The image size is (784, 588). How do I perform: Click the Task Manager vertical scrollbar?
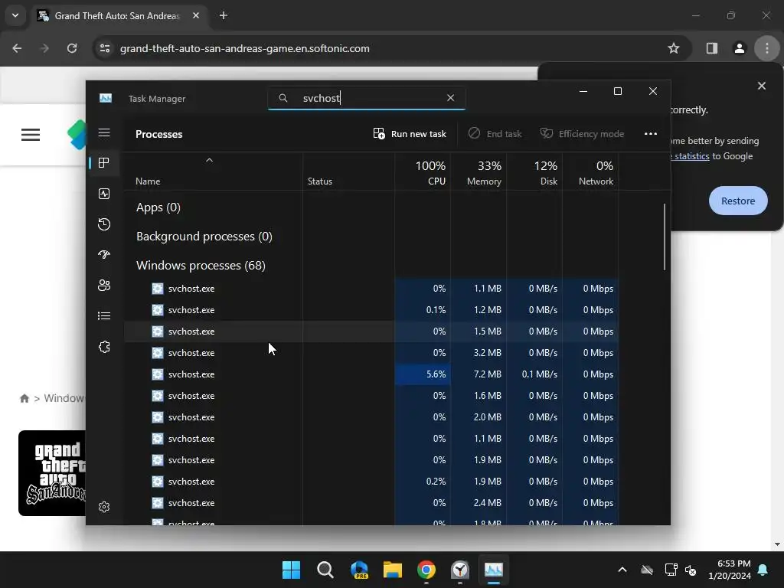click(x=665, y=237)
